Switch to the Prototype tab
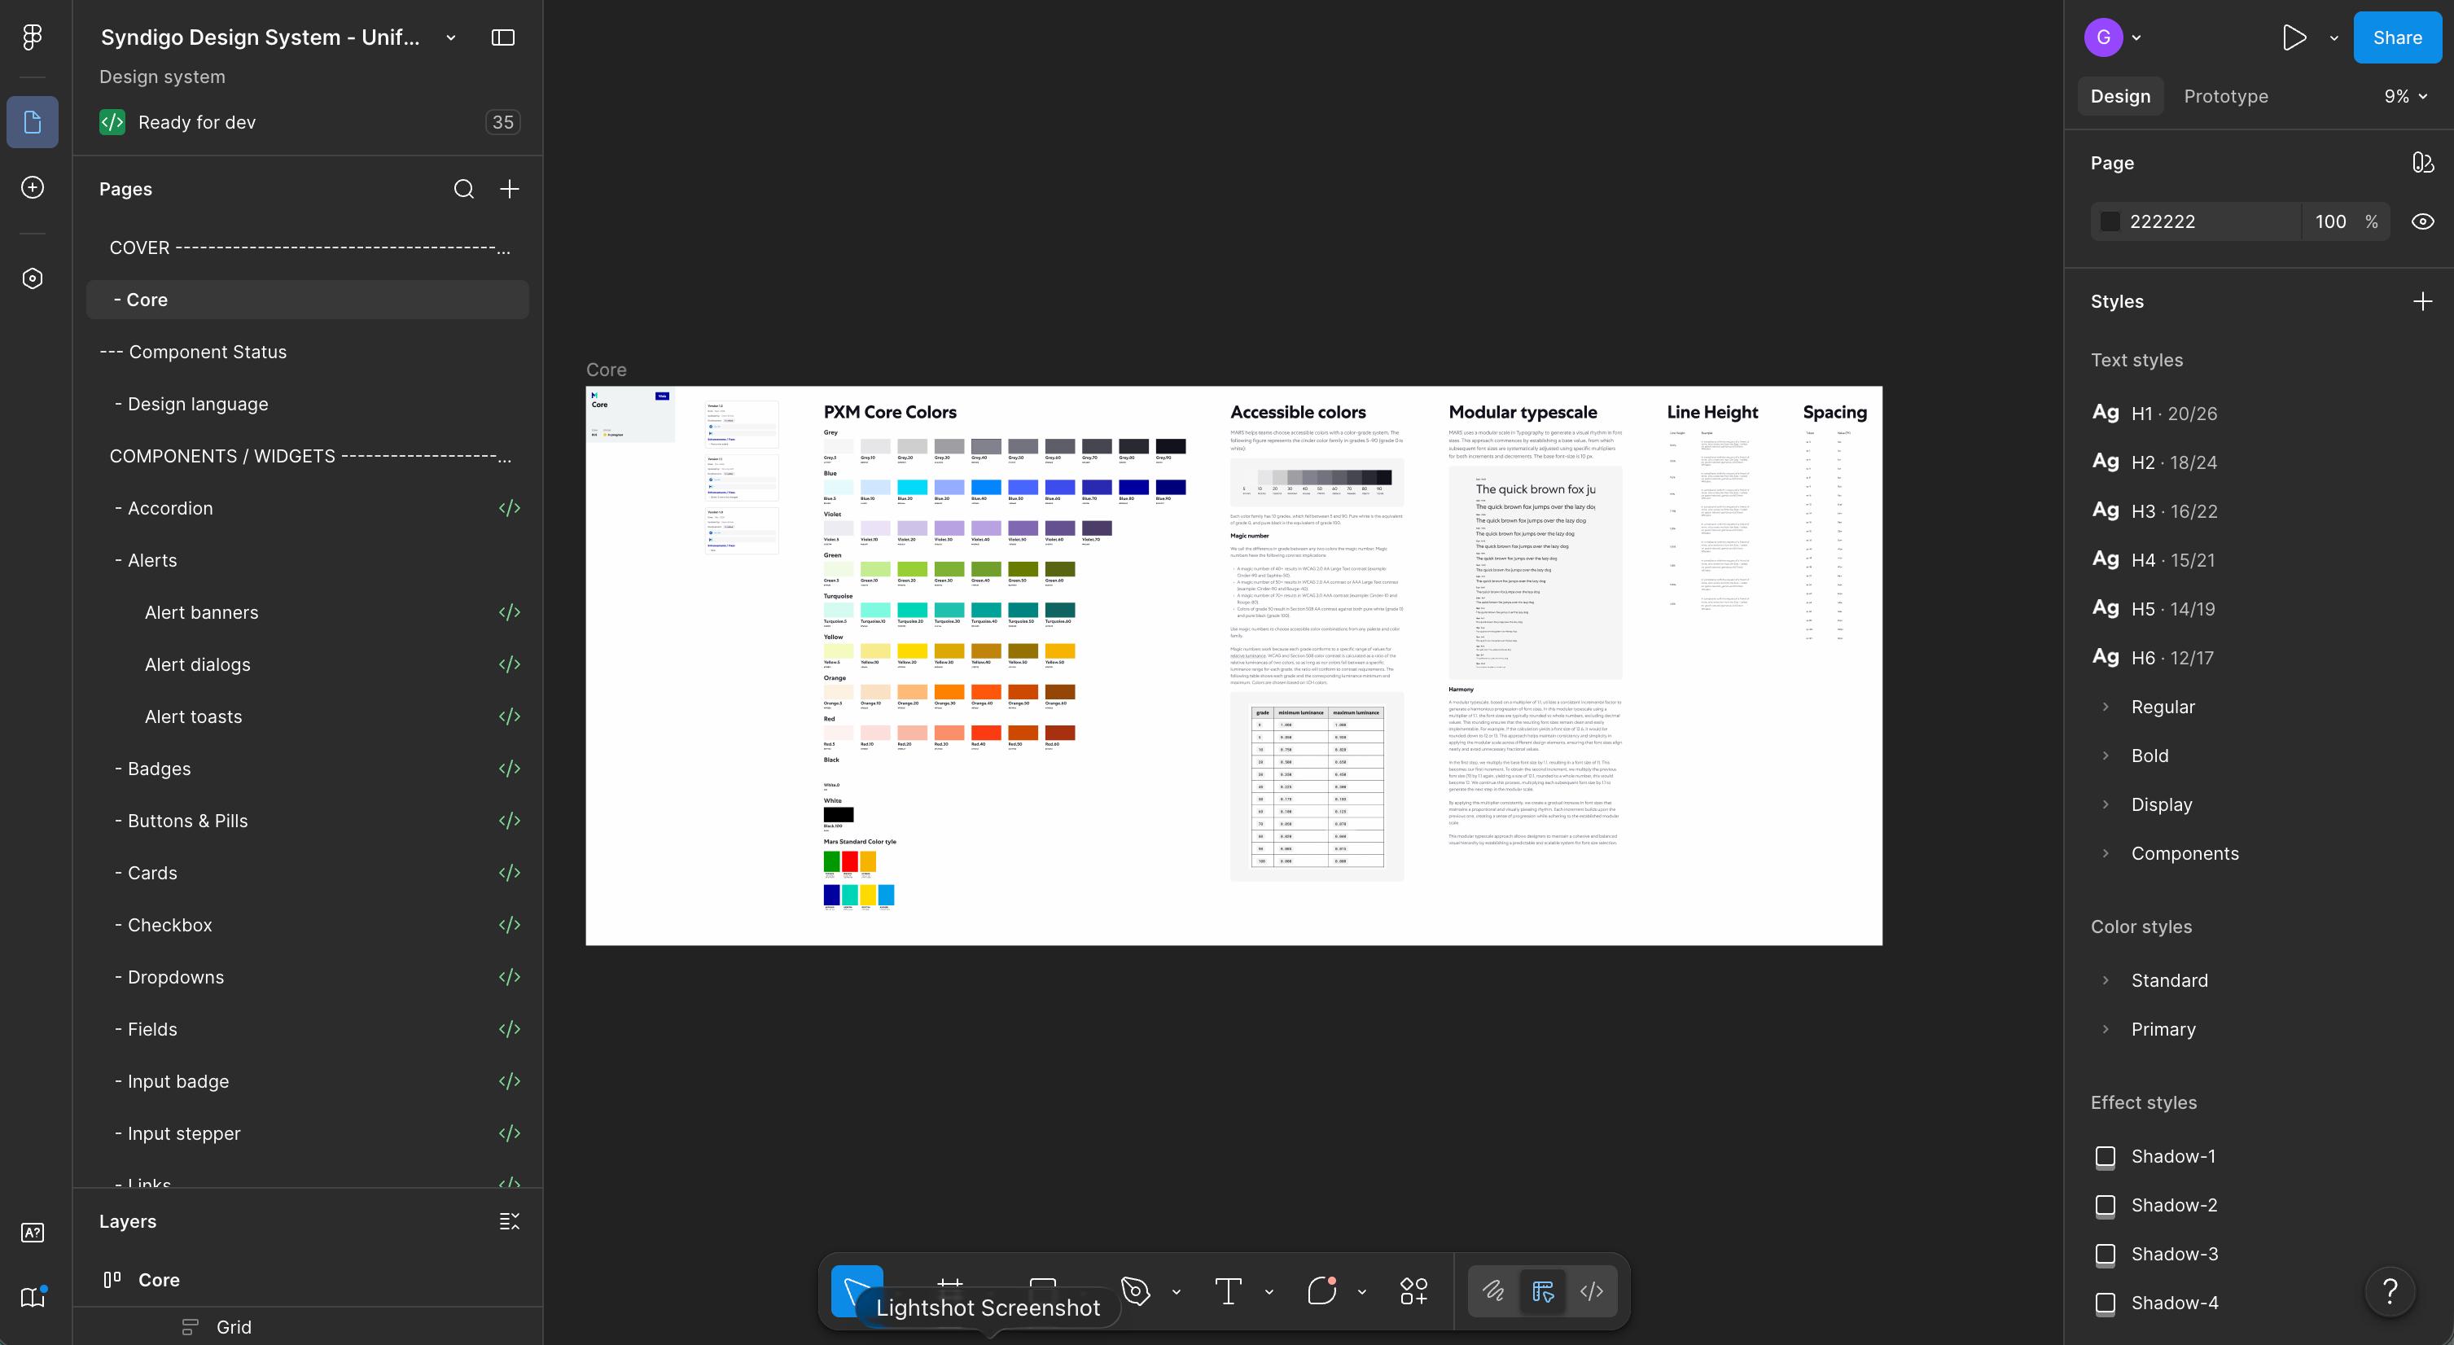This screenshot has width=2454, height=1345. coord(2225,96)
